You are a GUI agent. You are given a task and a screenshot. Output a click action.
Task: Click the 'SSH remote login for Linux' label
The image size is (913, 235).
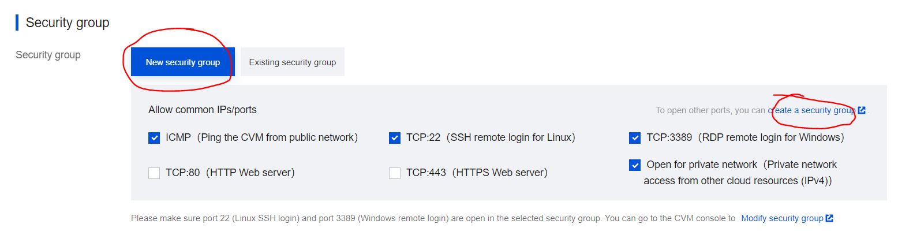pyautogui.click(x=511, y=137)
